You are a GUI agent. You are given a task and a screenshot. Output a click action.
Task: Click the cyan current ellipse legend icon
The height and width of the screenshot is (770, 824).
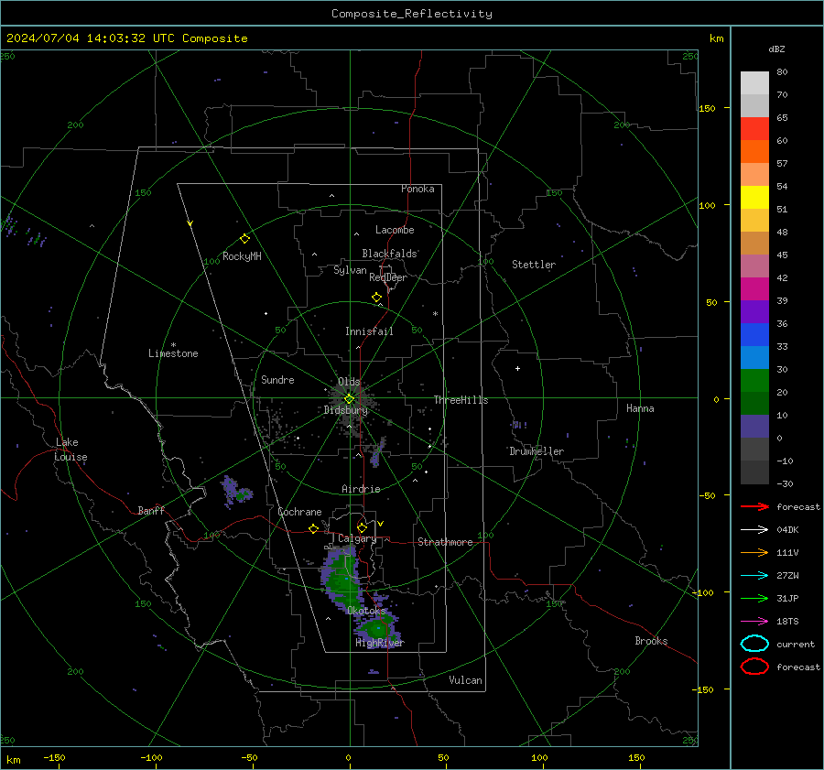pyautogui.click(x=754, y=644)
